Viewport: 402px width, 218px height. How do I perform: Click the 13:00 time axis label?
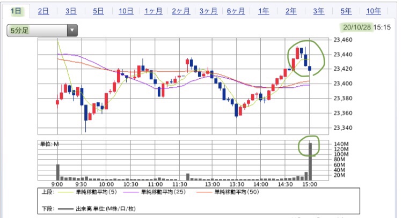[x=213, y=184]
